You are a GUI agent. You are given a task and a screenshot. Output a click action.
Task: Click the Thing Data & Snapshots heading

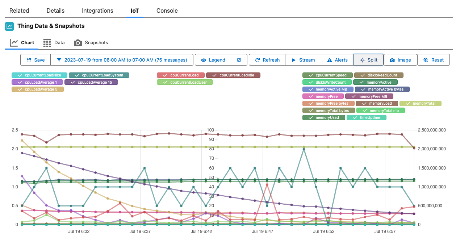tap(51, 26)
